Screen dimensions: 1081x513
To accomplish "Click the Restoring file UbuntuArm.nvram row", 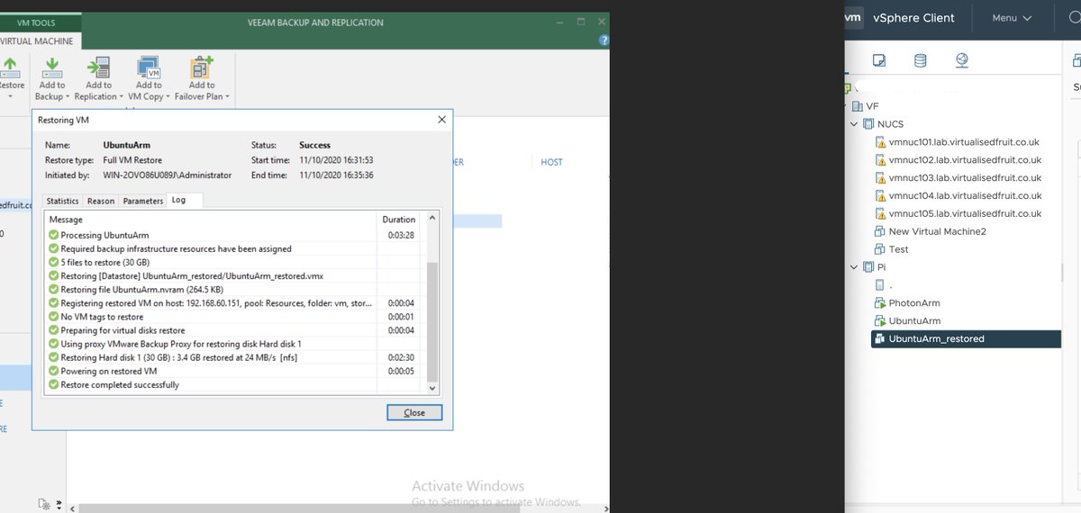I will (x=234, y=290).
